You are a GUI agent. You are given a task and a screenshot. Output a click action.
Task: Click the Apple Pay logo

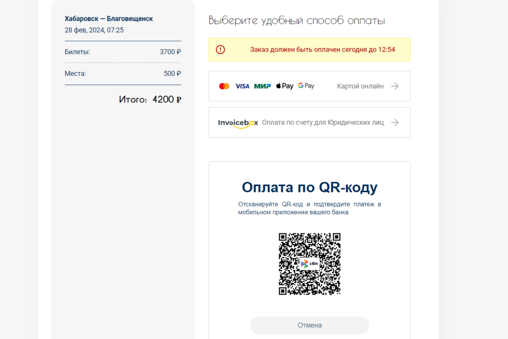285,86
